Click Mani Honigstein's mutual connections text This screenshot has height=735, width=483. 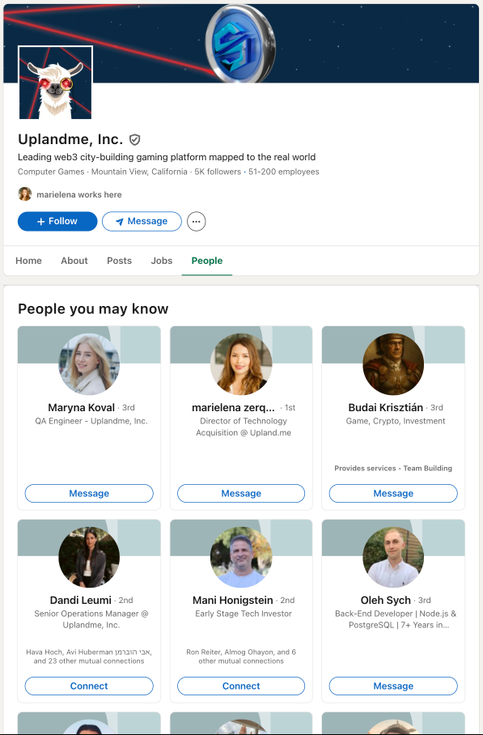241,656
